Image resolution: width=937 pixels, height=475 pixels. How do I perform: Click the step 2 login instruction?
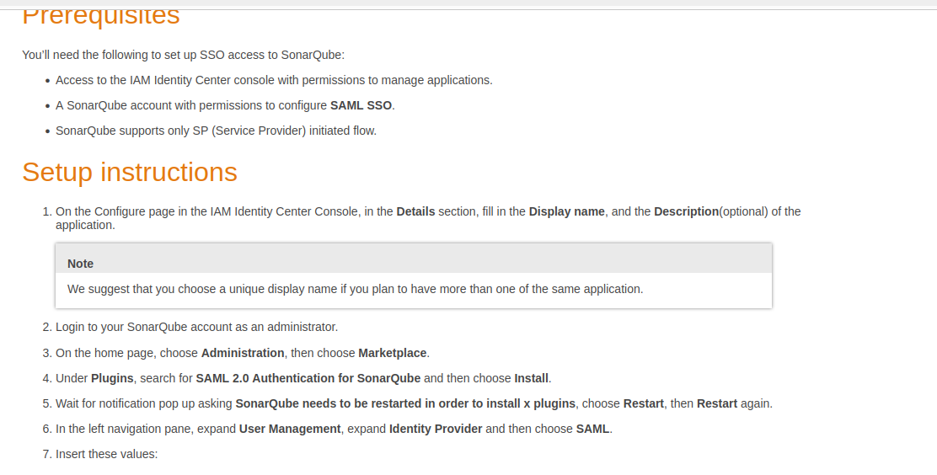pyautogui.click(x=196, y=327)
